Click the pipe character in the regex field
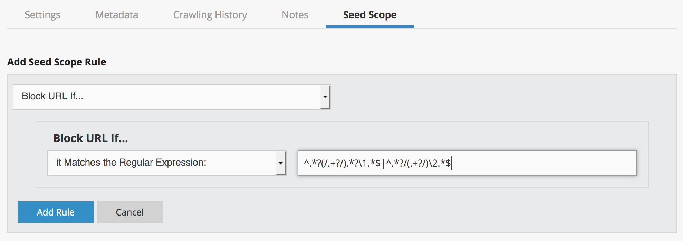Screen dimensions: 683x241 (x=383, y=163)
